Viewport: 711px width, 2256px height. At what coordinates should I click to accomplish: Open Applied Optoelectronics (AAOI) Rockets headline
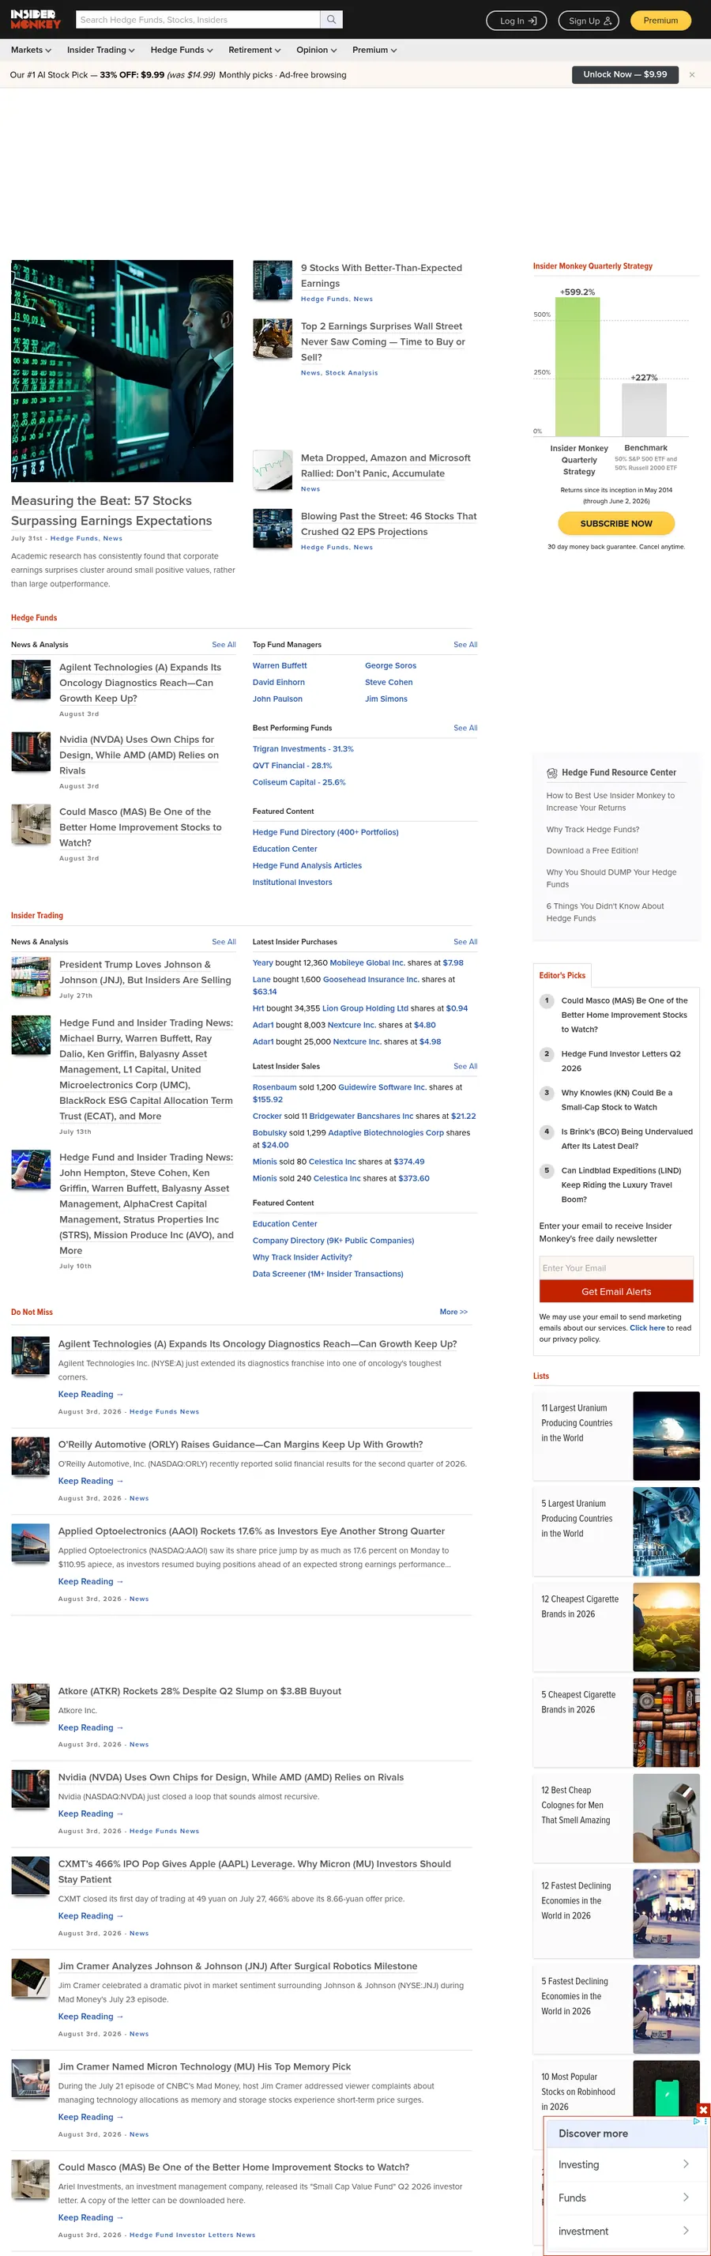251,1531
